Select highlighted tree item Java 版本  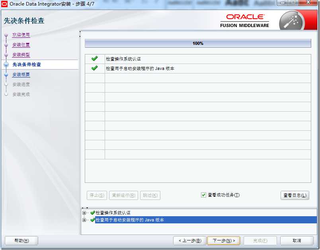pos(206,220)
